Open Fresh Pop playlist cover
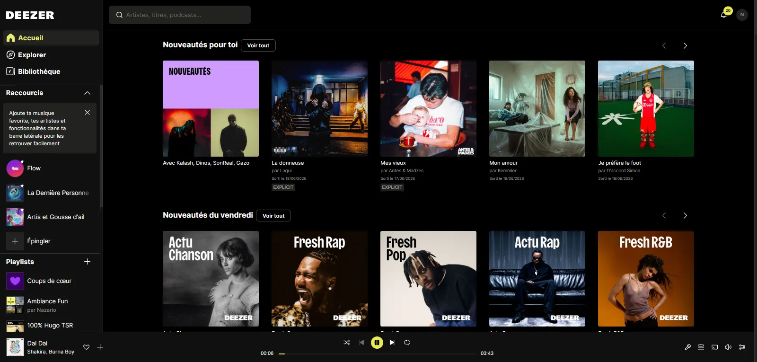The height and width of the screenshot is (362, 757). (428, 279)
